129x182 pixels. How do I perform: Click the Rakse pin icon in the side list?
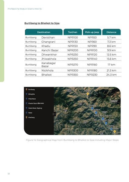click(26, 113)
